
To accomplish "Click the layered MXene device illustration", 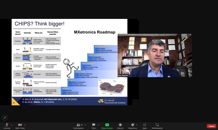I will coord(112,87).
